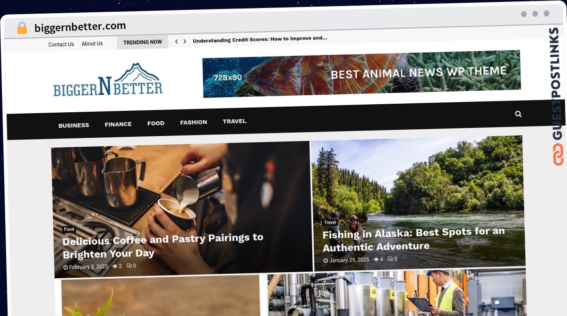Open the trending Credit Scores headline
The width and height of the screenshot is (567, 316).
[260, 39]
